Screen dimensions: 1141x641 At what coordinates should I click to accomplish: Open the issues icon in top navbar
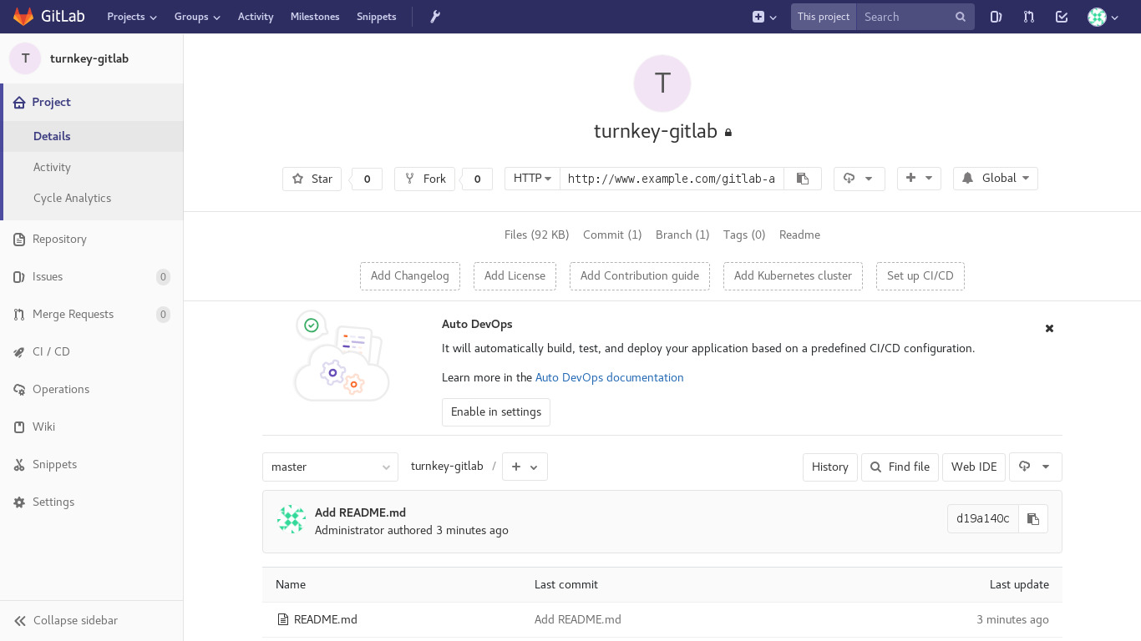click(996, 17)
